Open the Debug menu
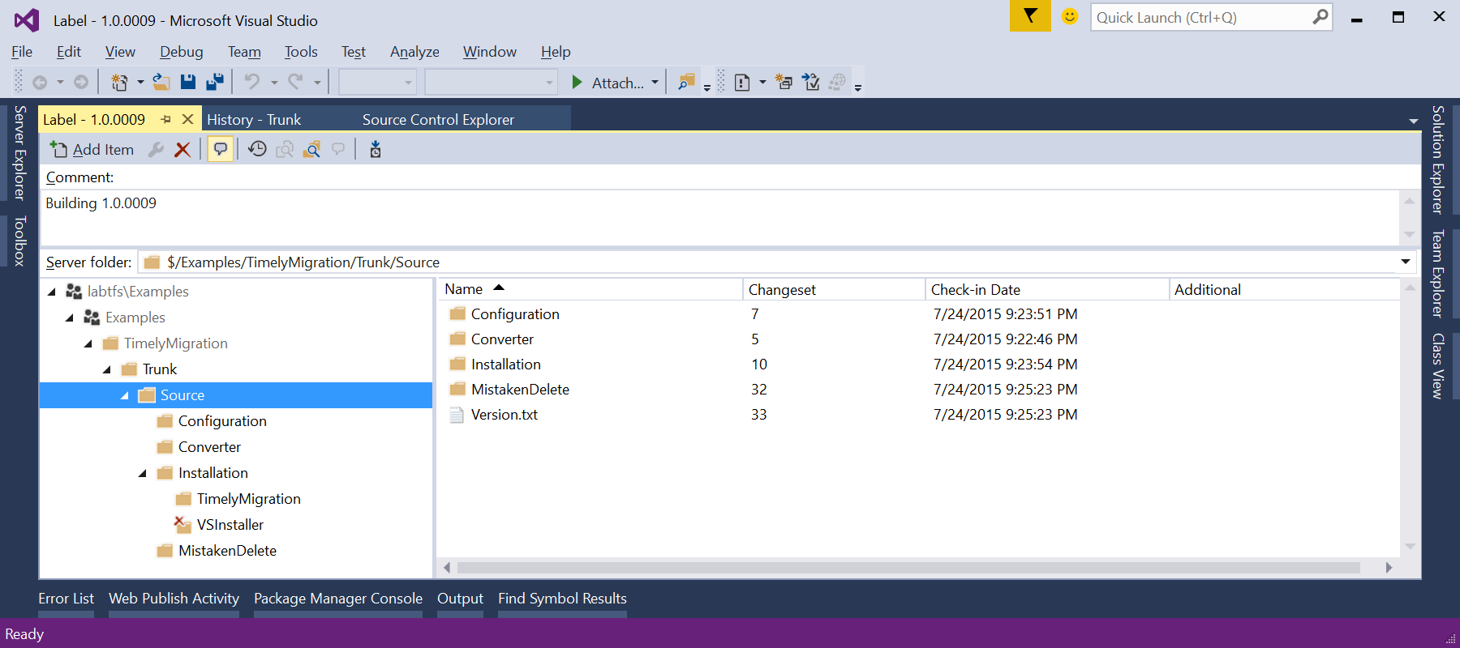Viewport: 1460px width, 648px height. coord(182,52)
